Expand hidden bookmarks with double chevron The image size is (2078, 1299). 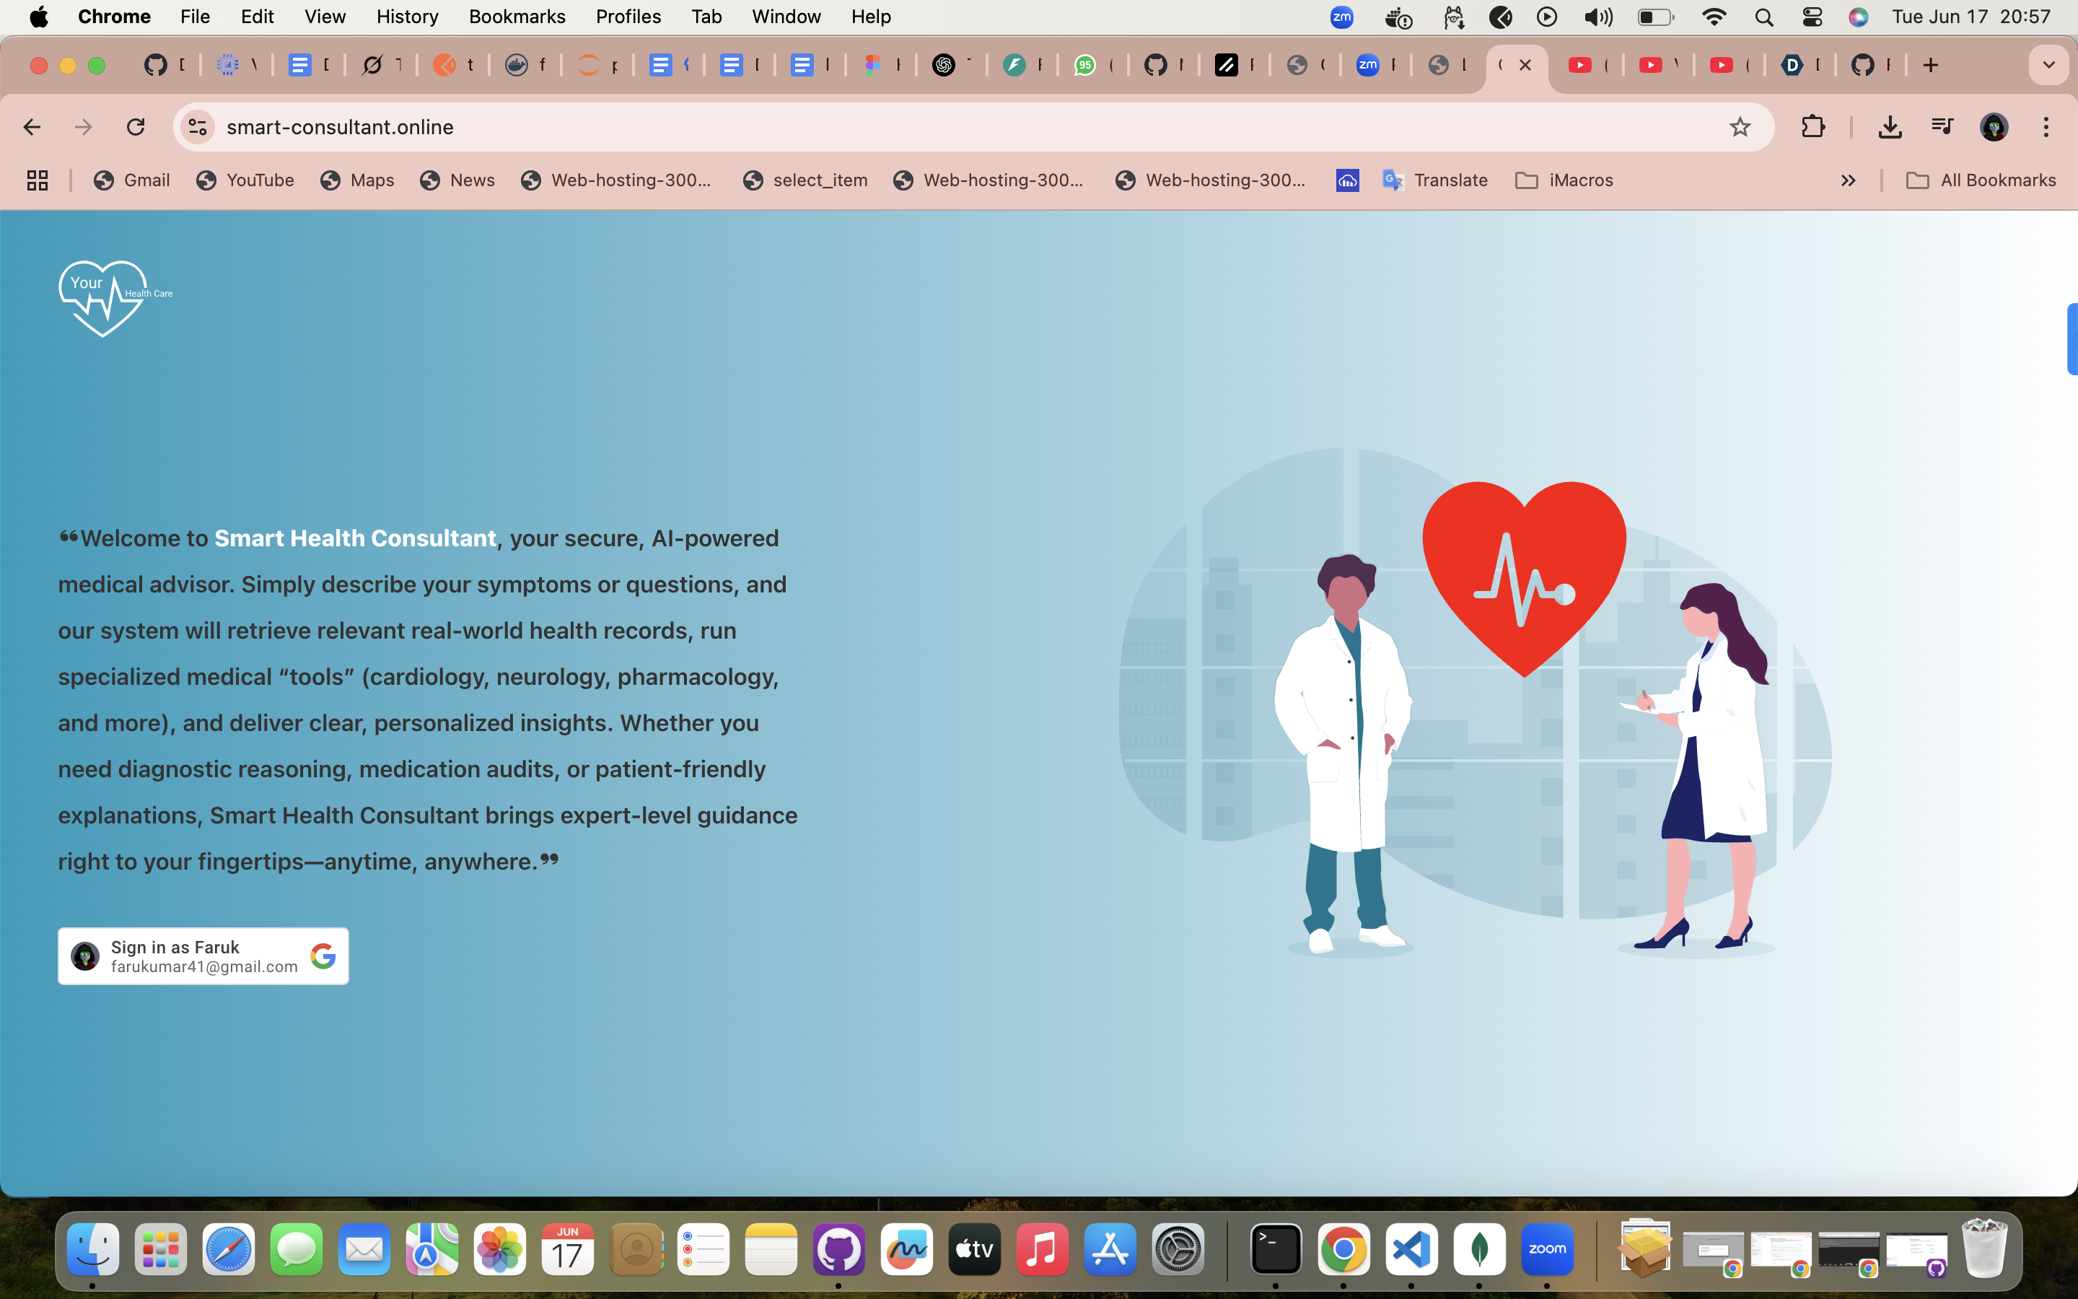coord(1848,180)
